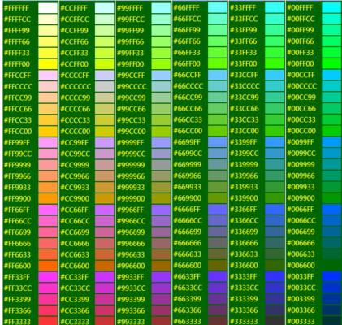The width and height of the screenshot is (342, 325).
Task: Choose the #009900 dark green swatch
Action: [331, 198]
